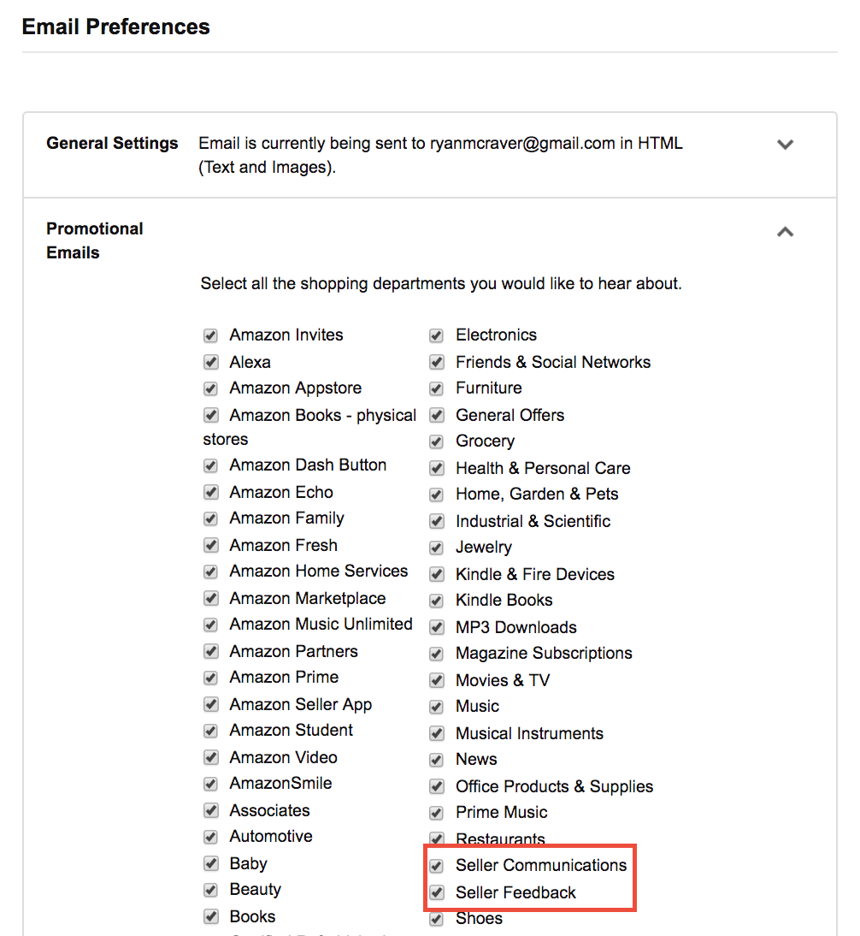860x936 pixels.
Task: Toggle the Amazon Fresh checkbox
Action: (x=210, y=545)
